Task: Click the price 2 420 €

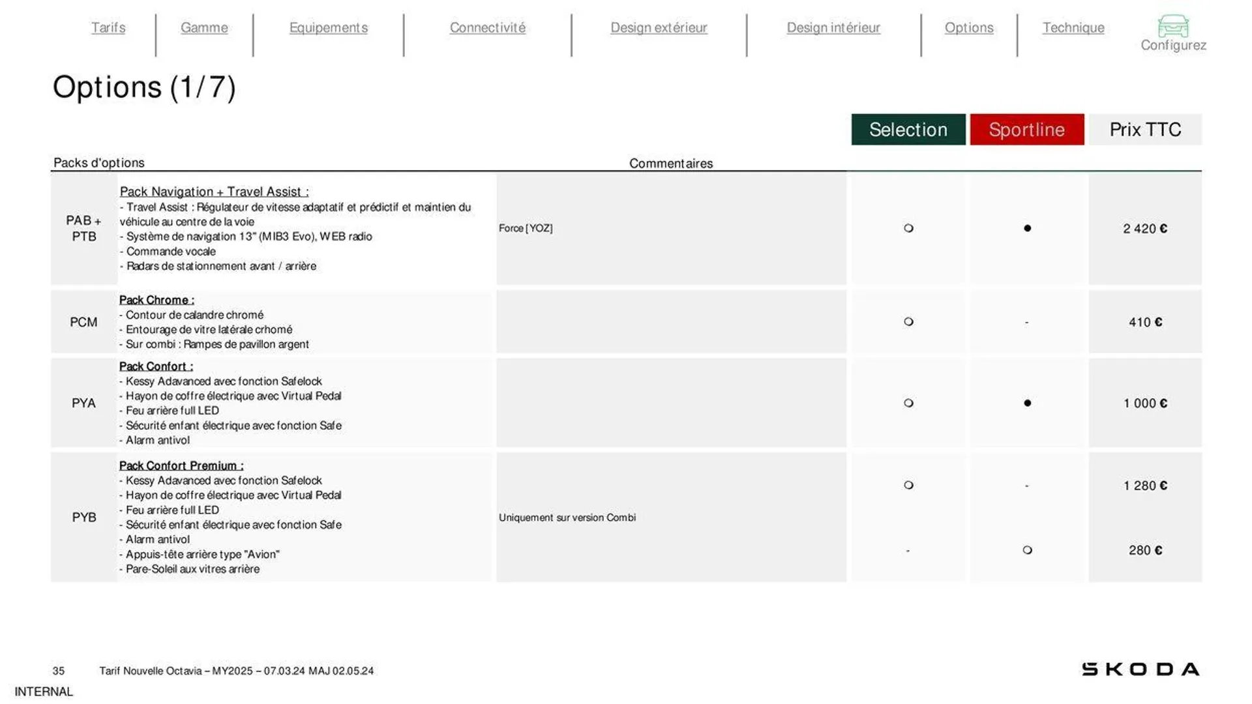Action: pyautogui.click(x=1145, y=229)
